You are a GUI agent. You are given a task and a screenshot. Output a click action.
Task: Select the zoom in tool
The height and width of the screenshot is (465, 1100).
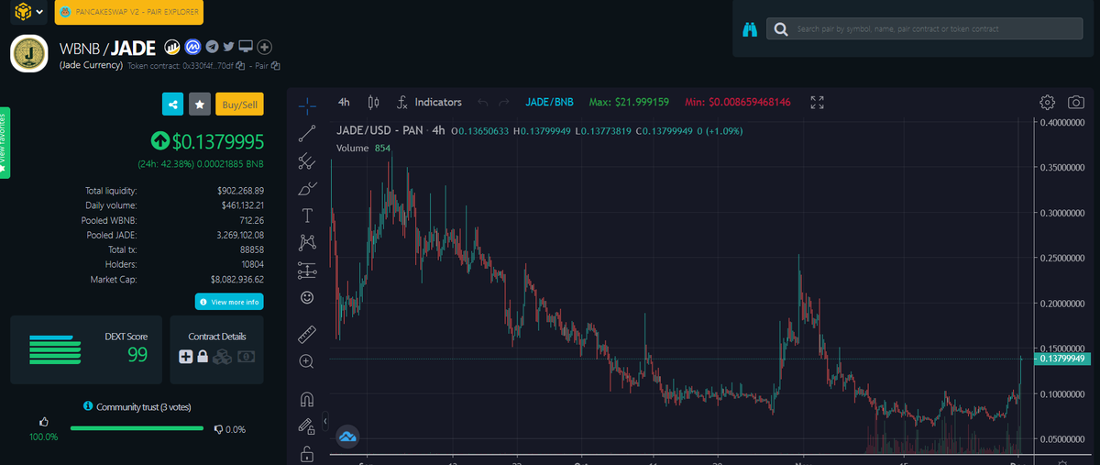[307, 361]
